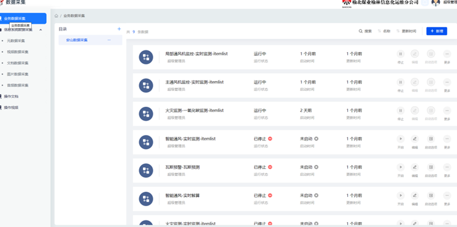Click the user avatar in the header

[436, 2]
